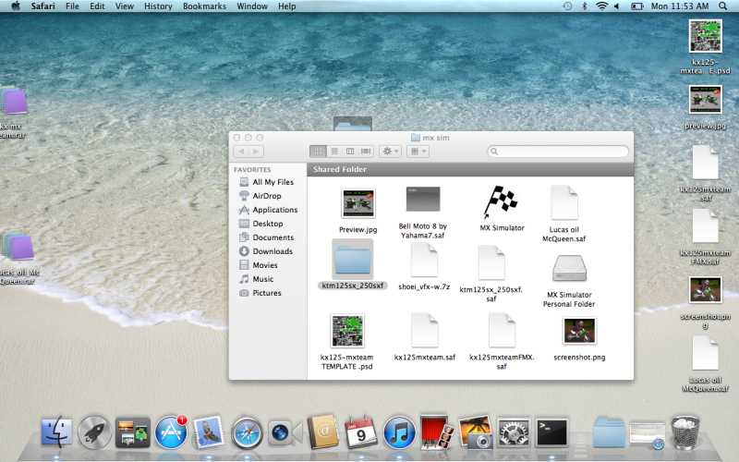Select screenshot.png in Finder window

click(x=579, y=331)
